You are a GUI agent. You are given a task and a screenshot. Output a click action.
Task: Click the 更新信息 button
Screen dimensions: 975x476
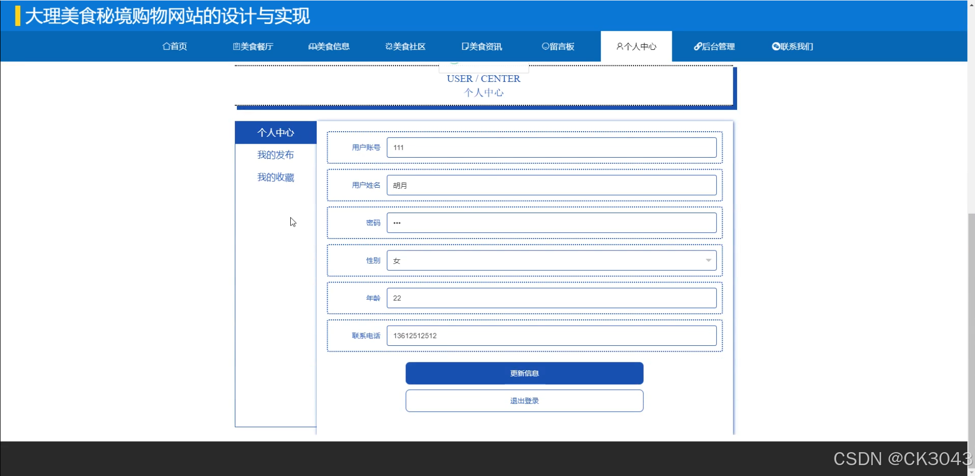(x=525, y=373)
